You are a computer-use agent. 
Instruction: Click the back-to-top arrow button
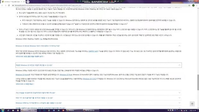(192, 104)
